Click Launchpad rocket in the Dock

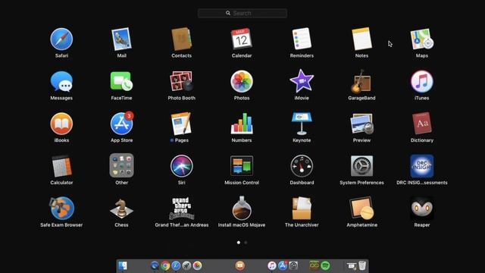186,265
